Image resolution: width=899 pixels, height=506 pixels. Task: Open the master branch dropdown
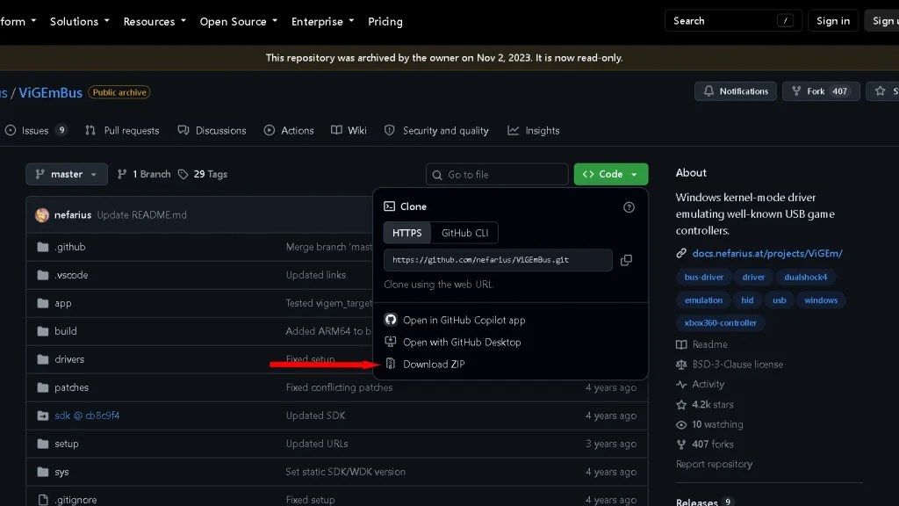coord(67,174)
